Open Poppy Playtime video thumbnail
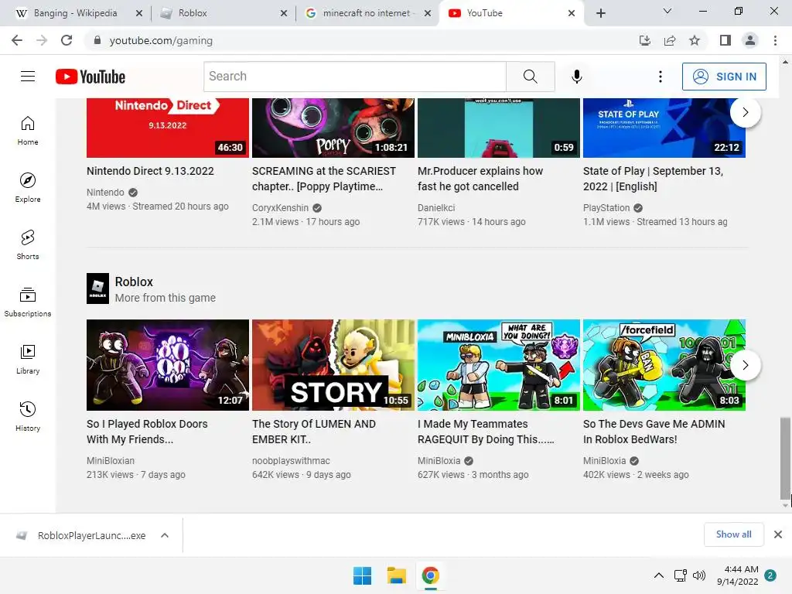Screen dimensions: 792x594 (x=333, y=128)
